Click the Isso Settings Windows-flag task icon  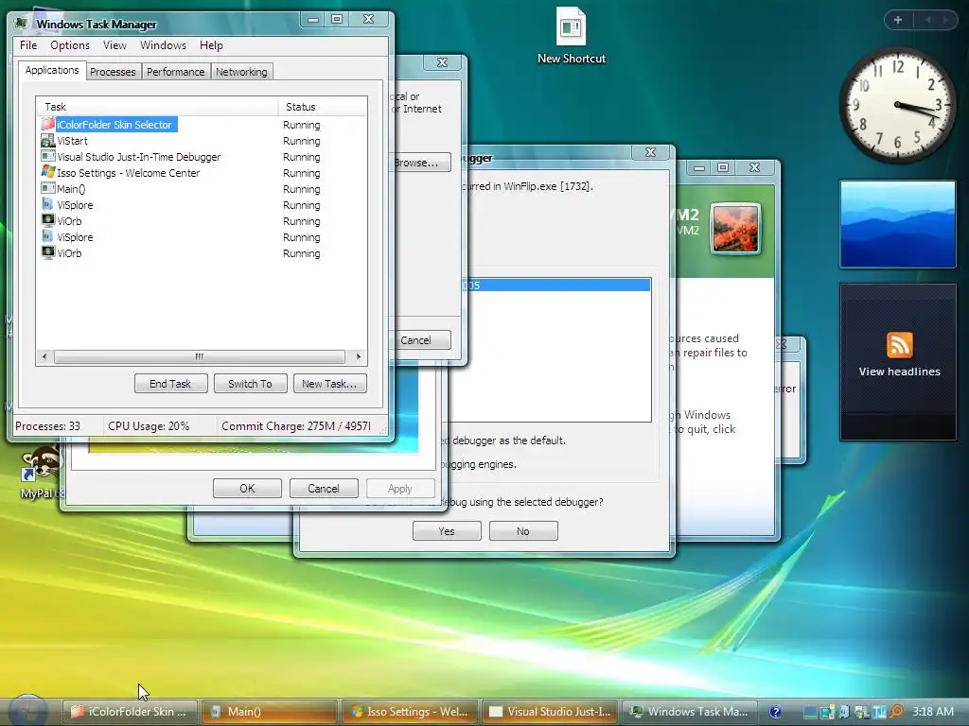47,172
